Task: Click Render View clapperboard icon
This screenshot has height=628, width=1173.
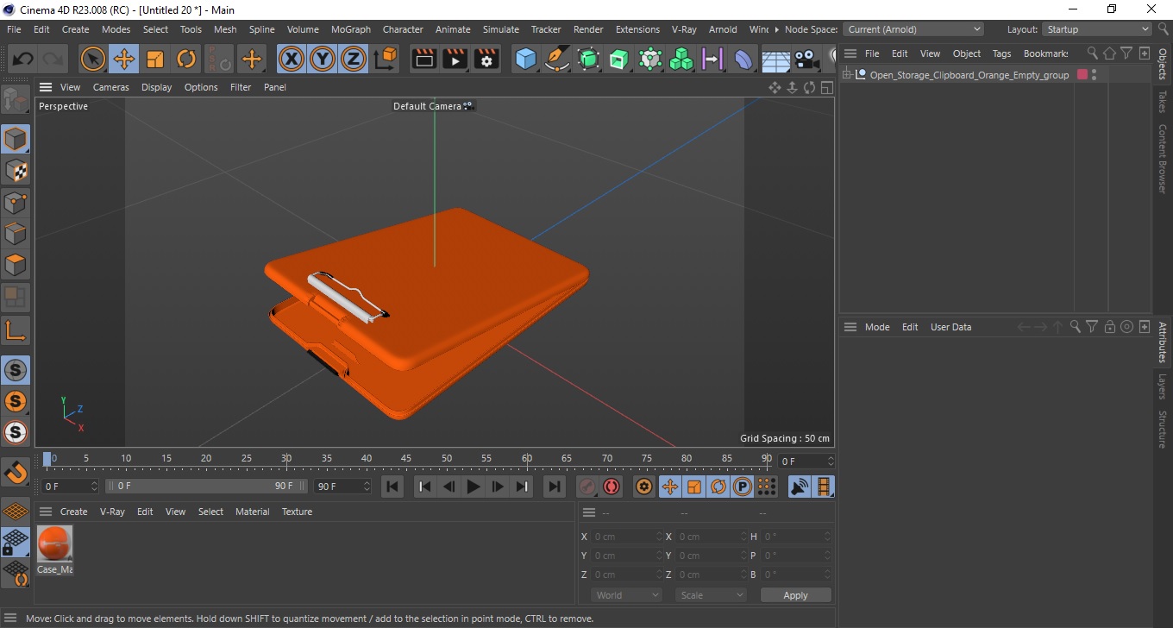Action: (424, 59)
